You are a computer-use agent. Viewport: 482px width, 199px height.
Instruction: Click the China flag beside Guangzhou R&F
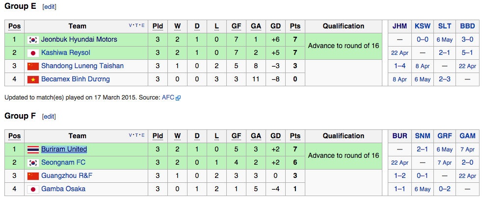[33, 176]
